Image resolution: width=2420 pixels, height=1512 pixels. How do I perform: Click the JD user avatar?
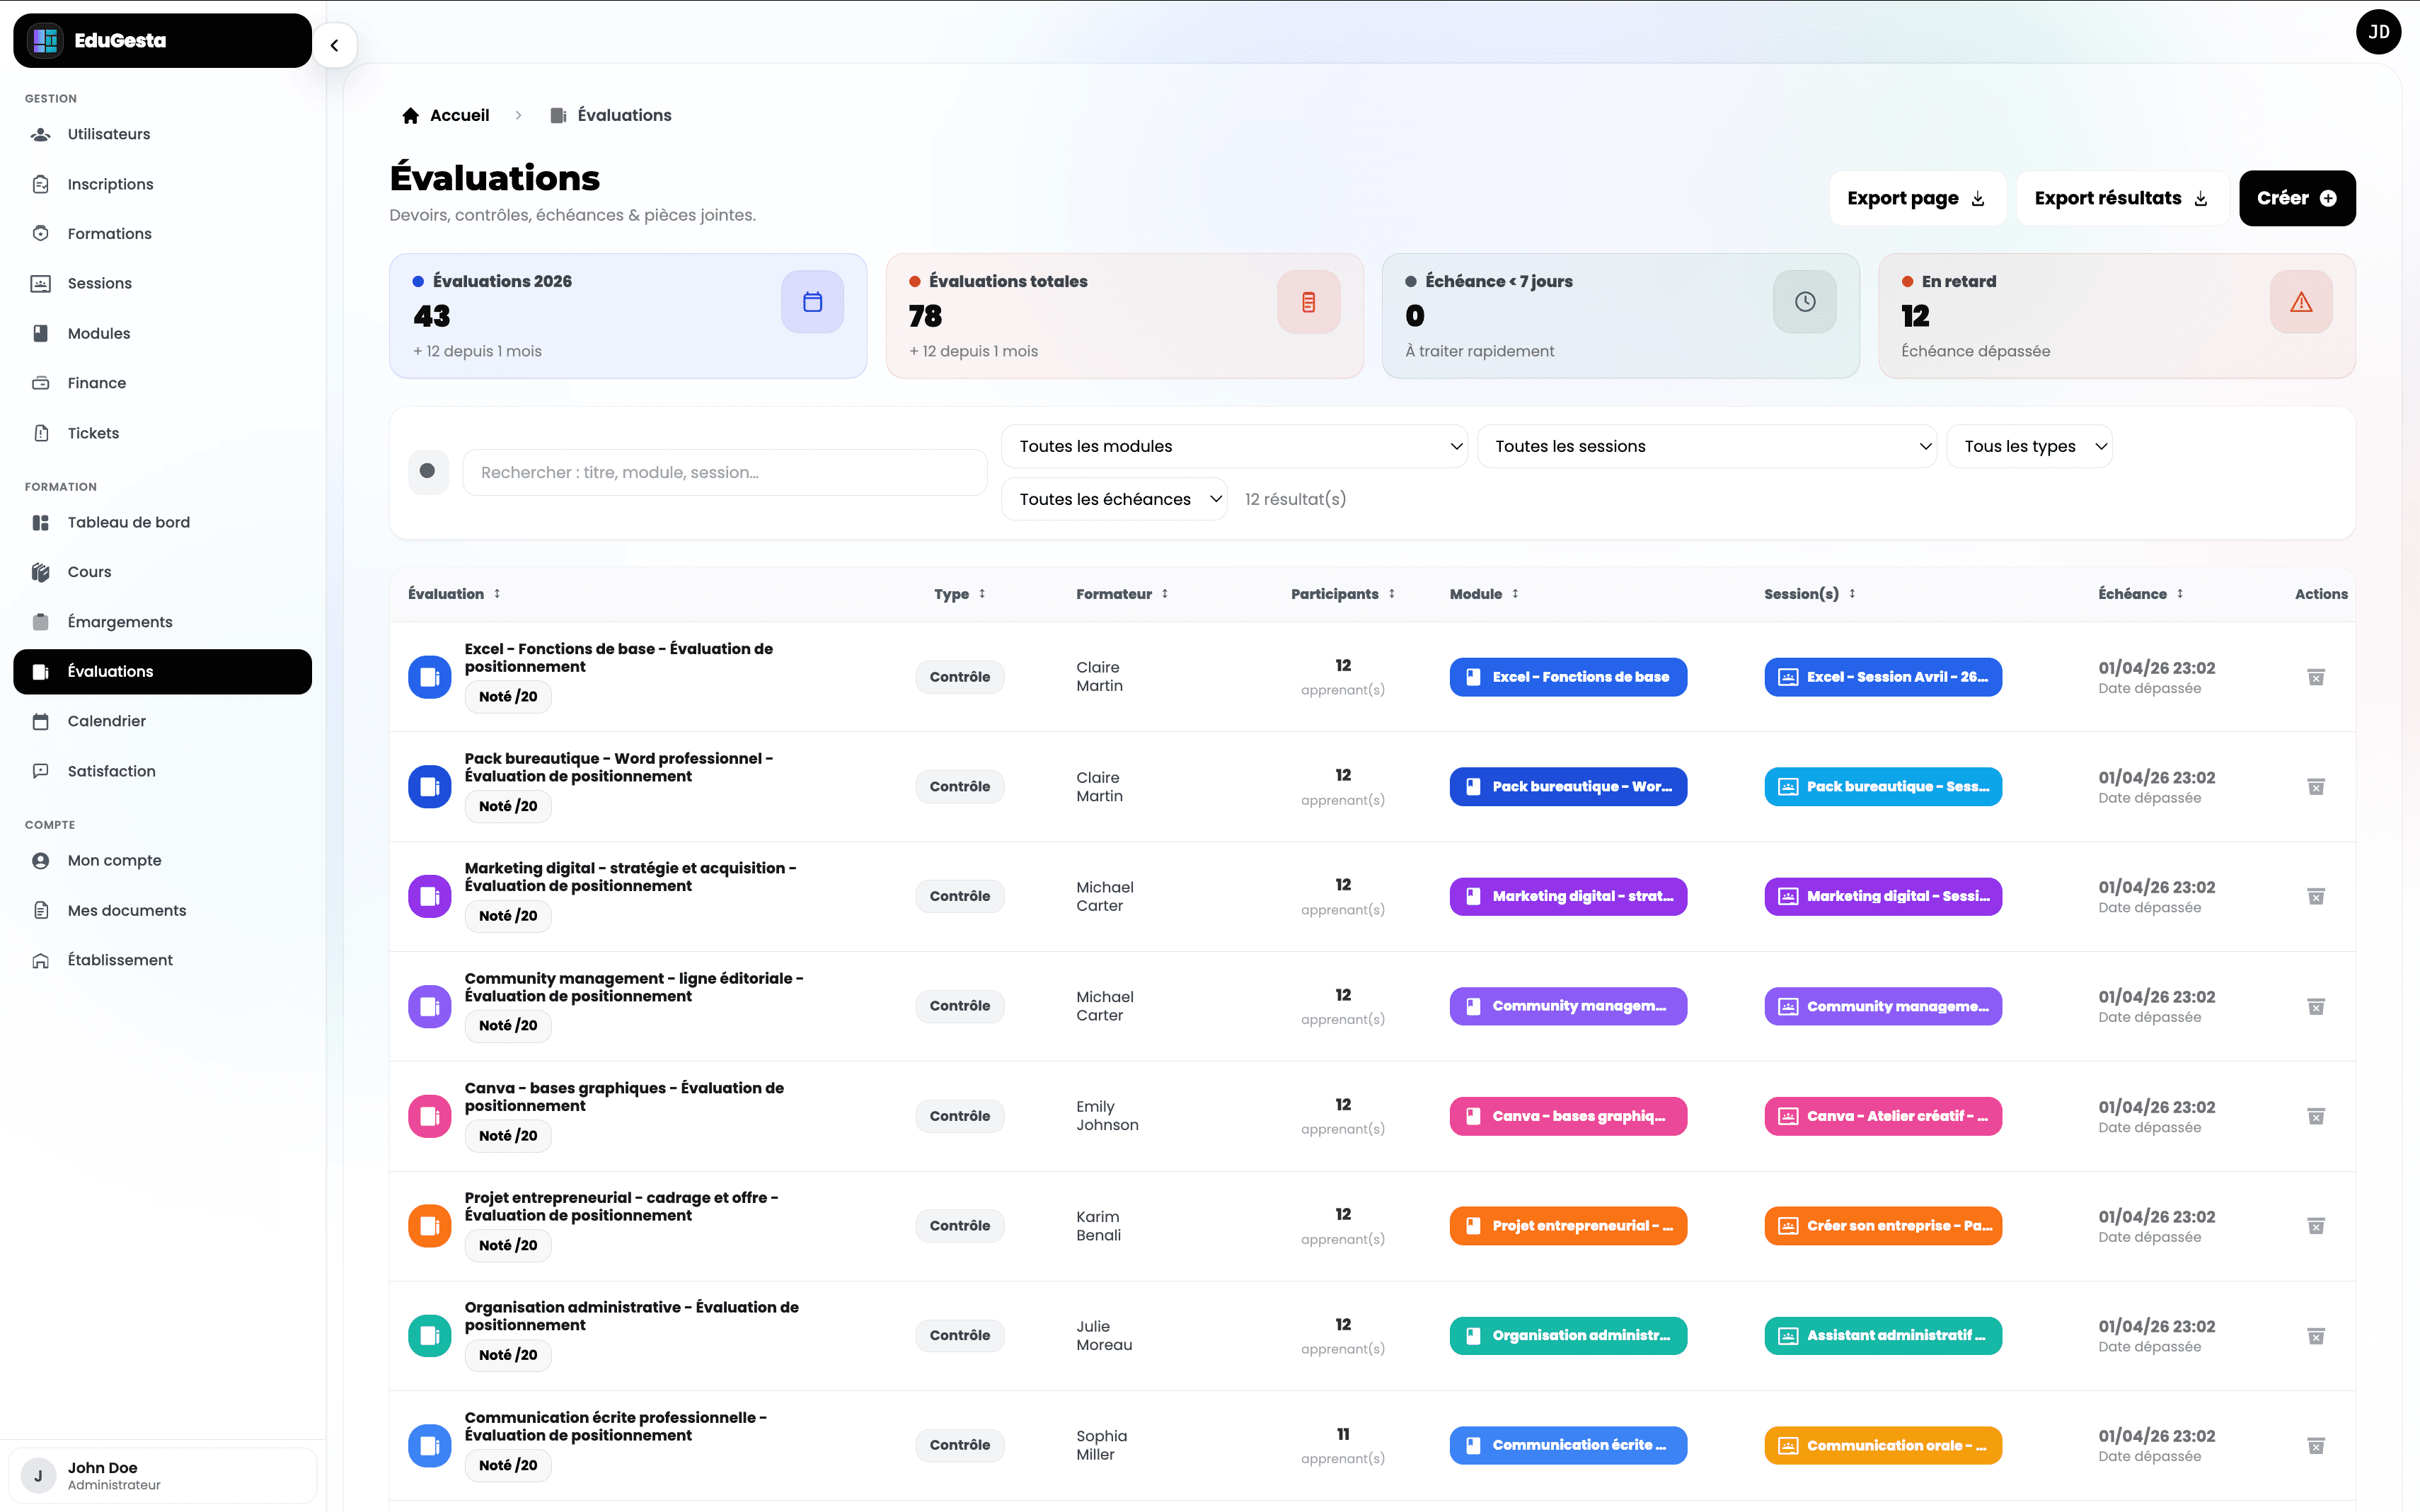pos(2378,32)
